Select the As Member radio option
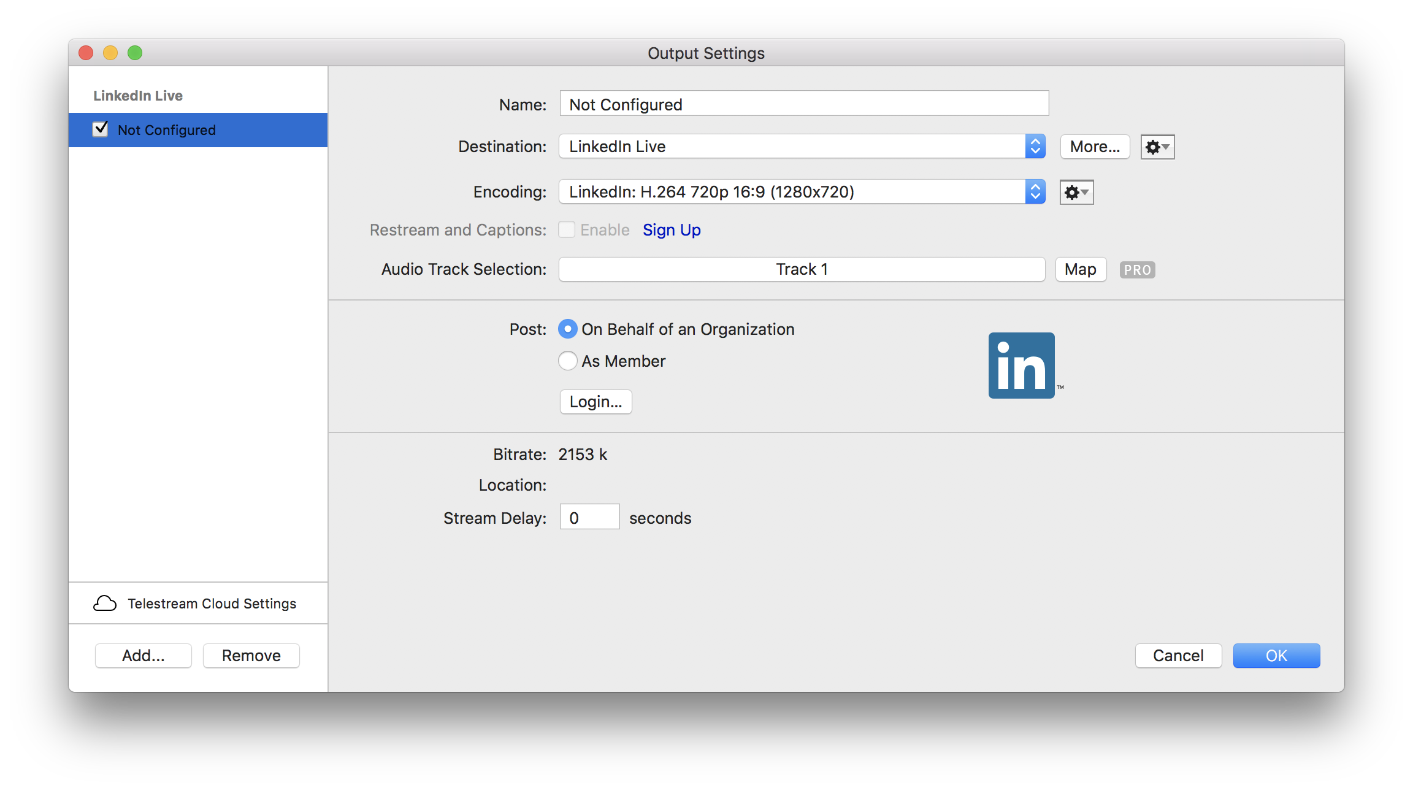The image size is (1413, 790). 568,361
